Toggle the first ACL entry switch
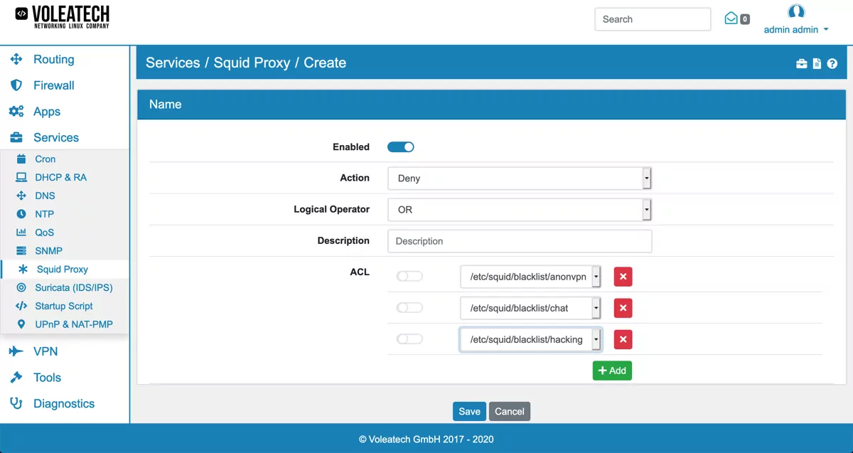 point(409,277)
